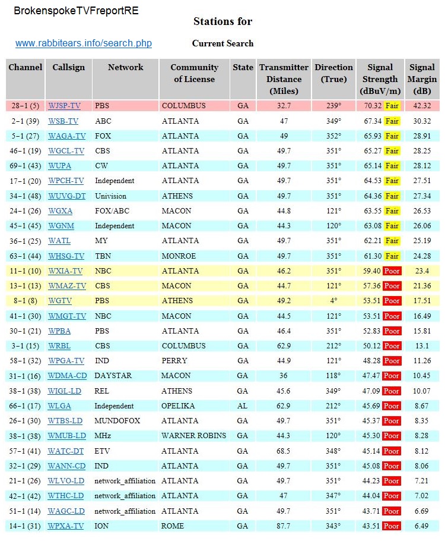
Task: Open the WPXA-TV station link
Action: click(66, 526)
